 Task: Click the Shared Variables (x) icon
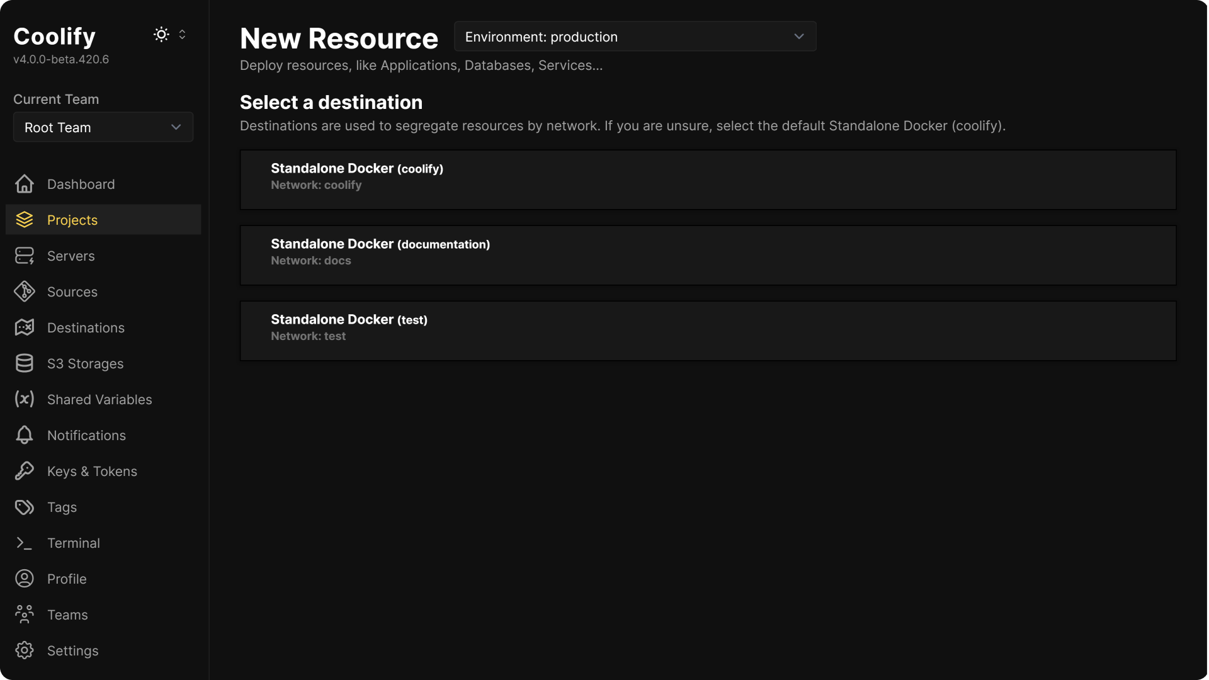coord(24,399)
